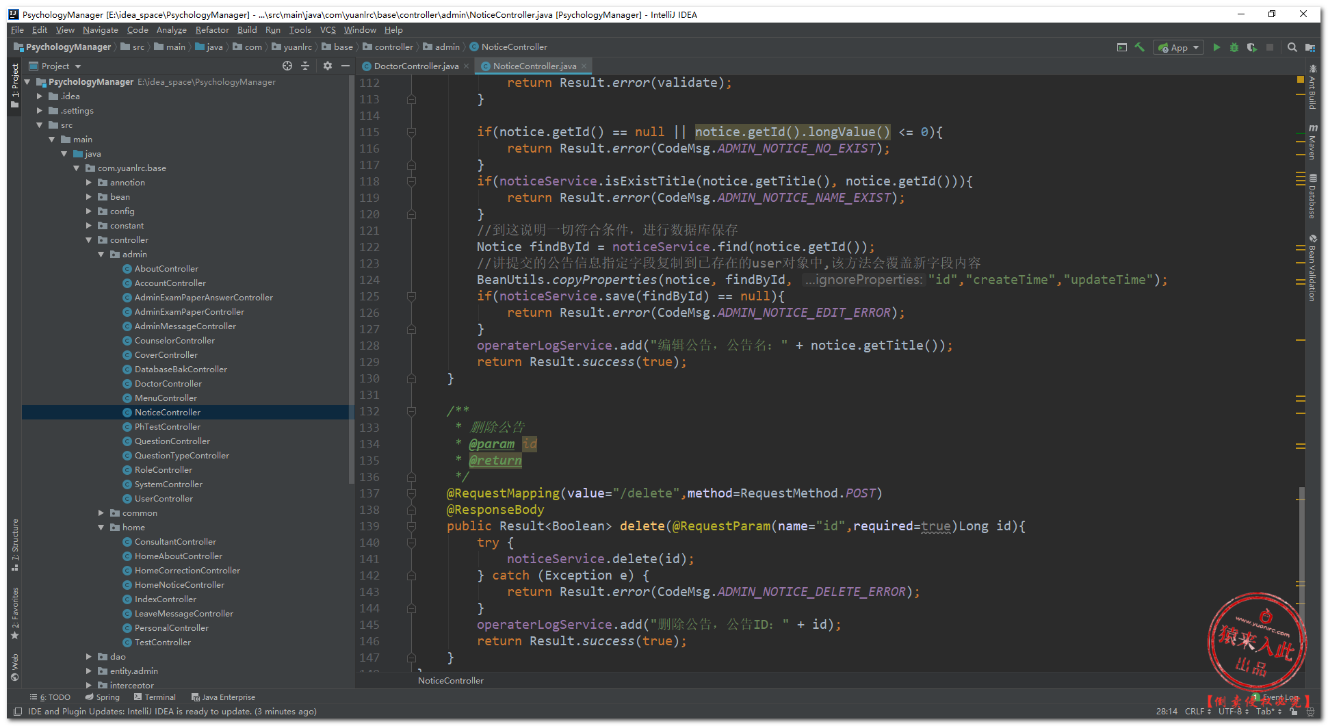Toggle the Favorites side panel button

click(15, 612)
